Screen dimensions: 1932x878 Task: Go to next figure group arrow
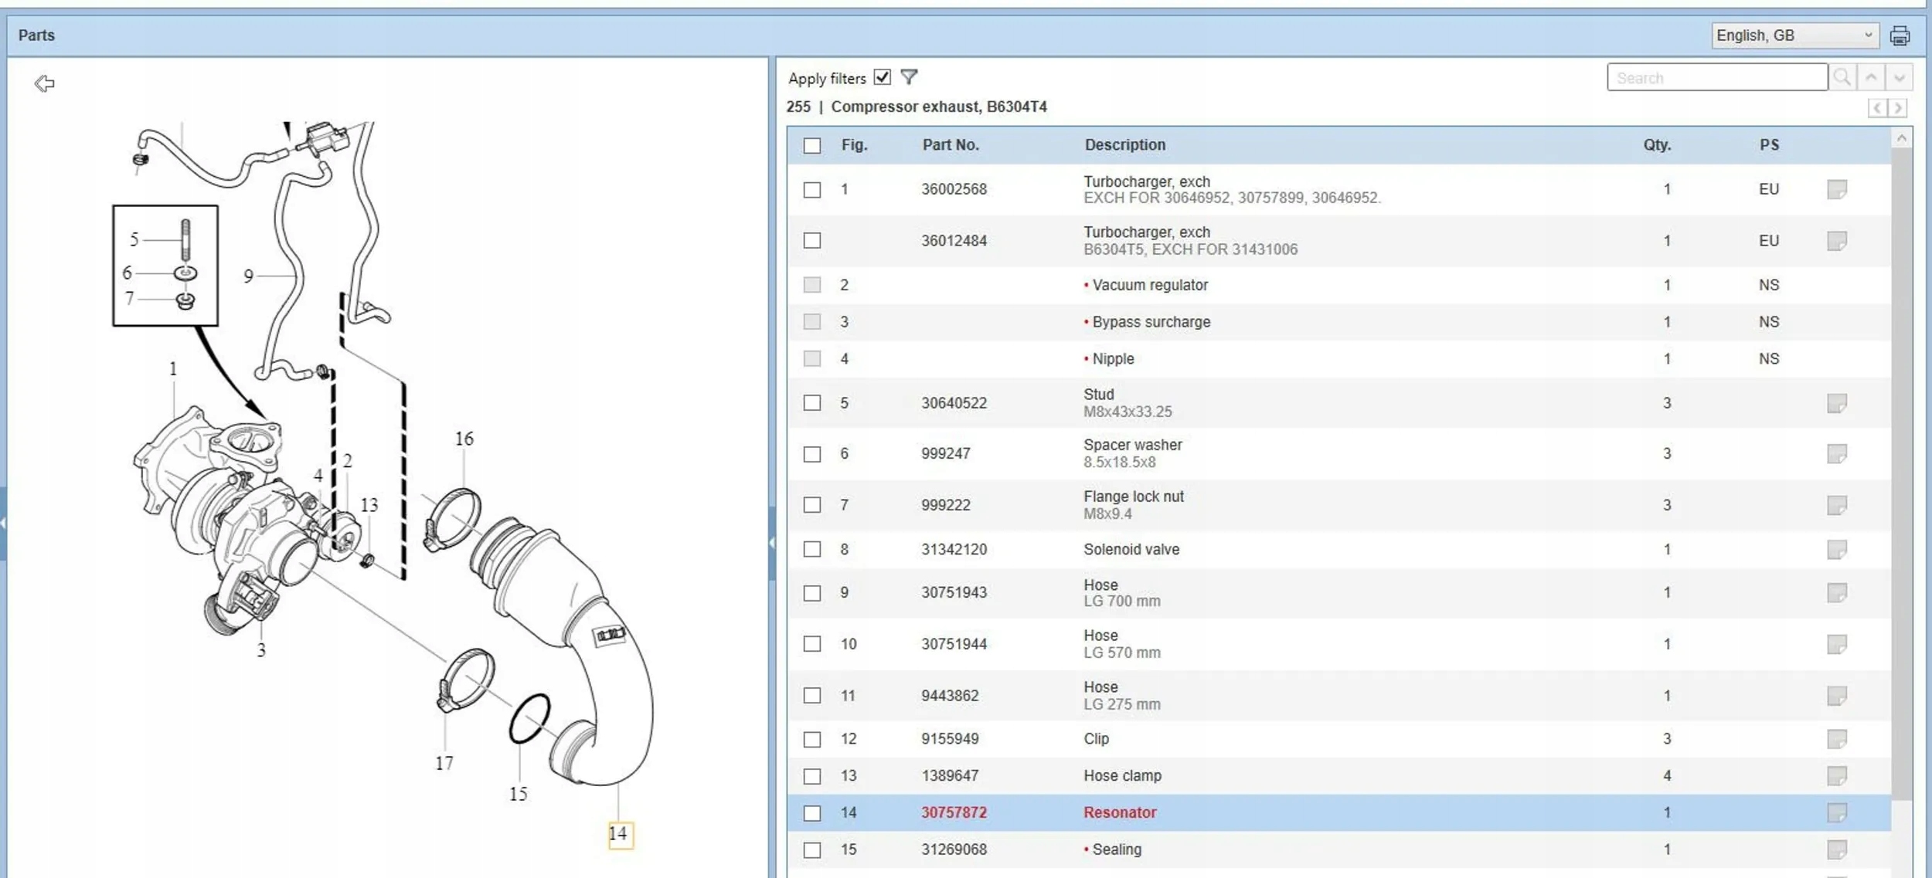[x=1898, y=108]
